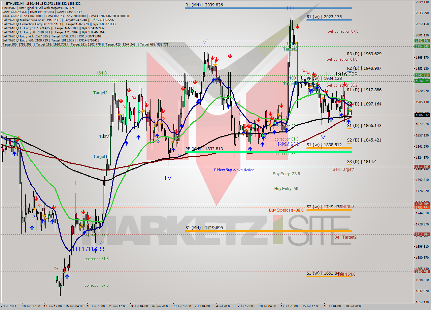431x310 pixels.
Task: Click the '0 New Buy Wave started' text
Action: click(x=234, y=170)
